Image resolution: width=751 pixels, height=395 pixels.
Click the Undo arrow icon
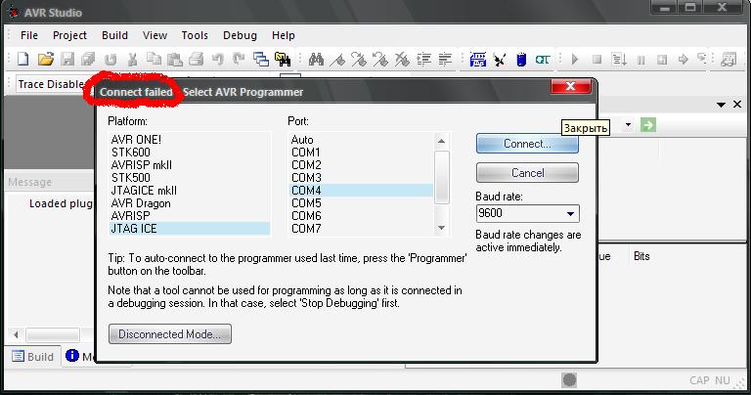218,60
